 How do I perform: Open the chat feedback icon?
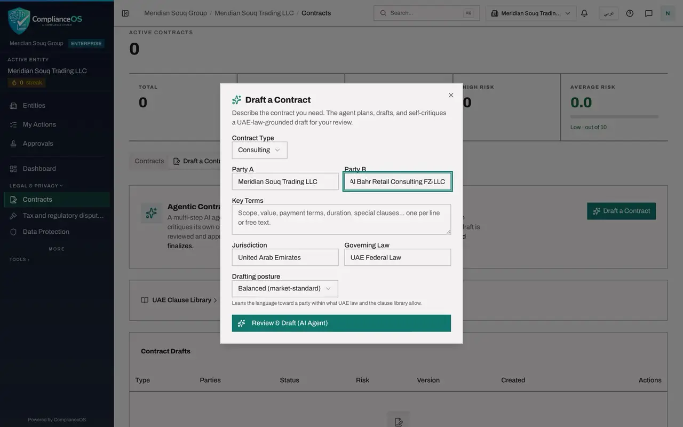tap(649, 13)
